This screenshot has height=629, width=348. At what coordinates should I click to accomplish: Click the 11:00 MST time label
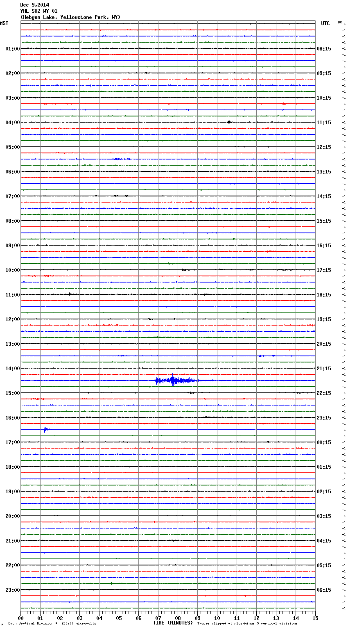[13, 295]
